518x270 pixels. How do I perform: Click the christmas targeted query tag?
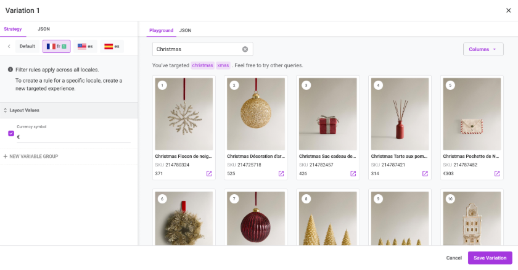tap(202, 65)
